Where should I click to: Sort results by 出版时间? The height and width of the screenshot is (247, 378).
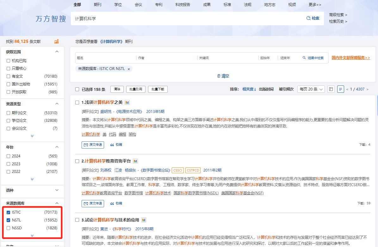266,89
